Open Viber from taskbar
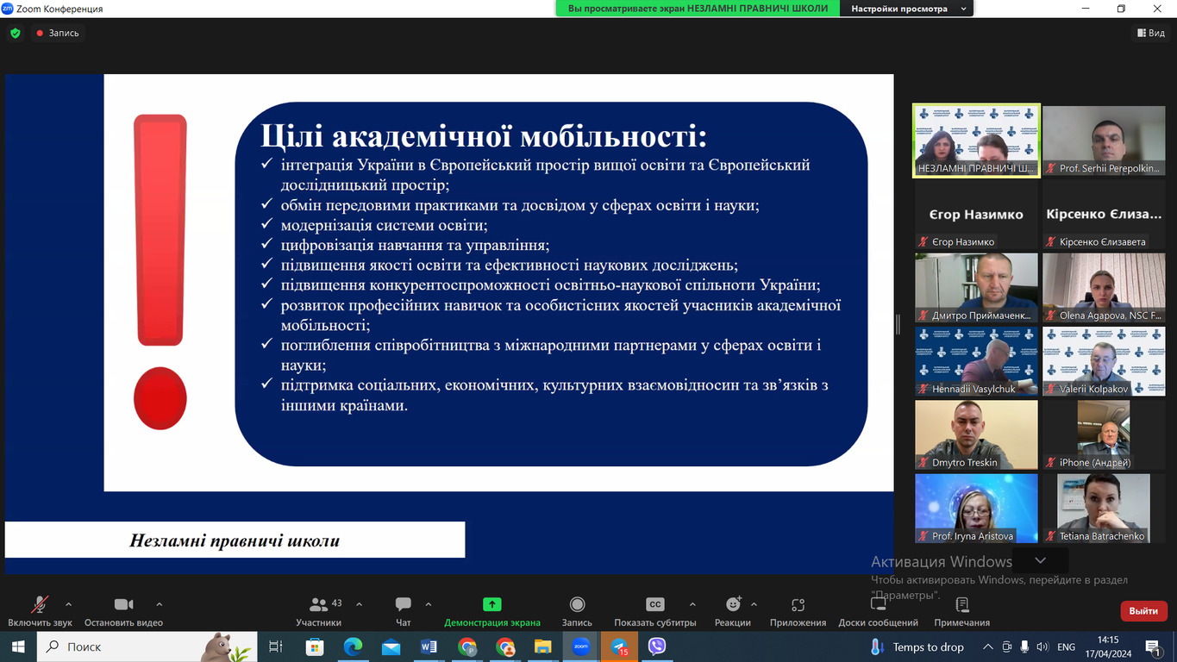Viewport: 1177px width, 662px height. click(x=657, y=646)
